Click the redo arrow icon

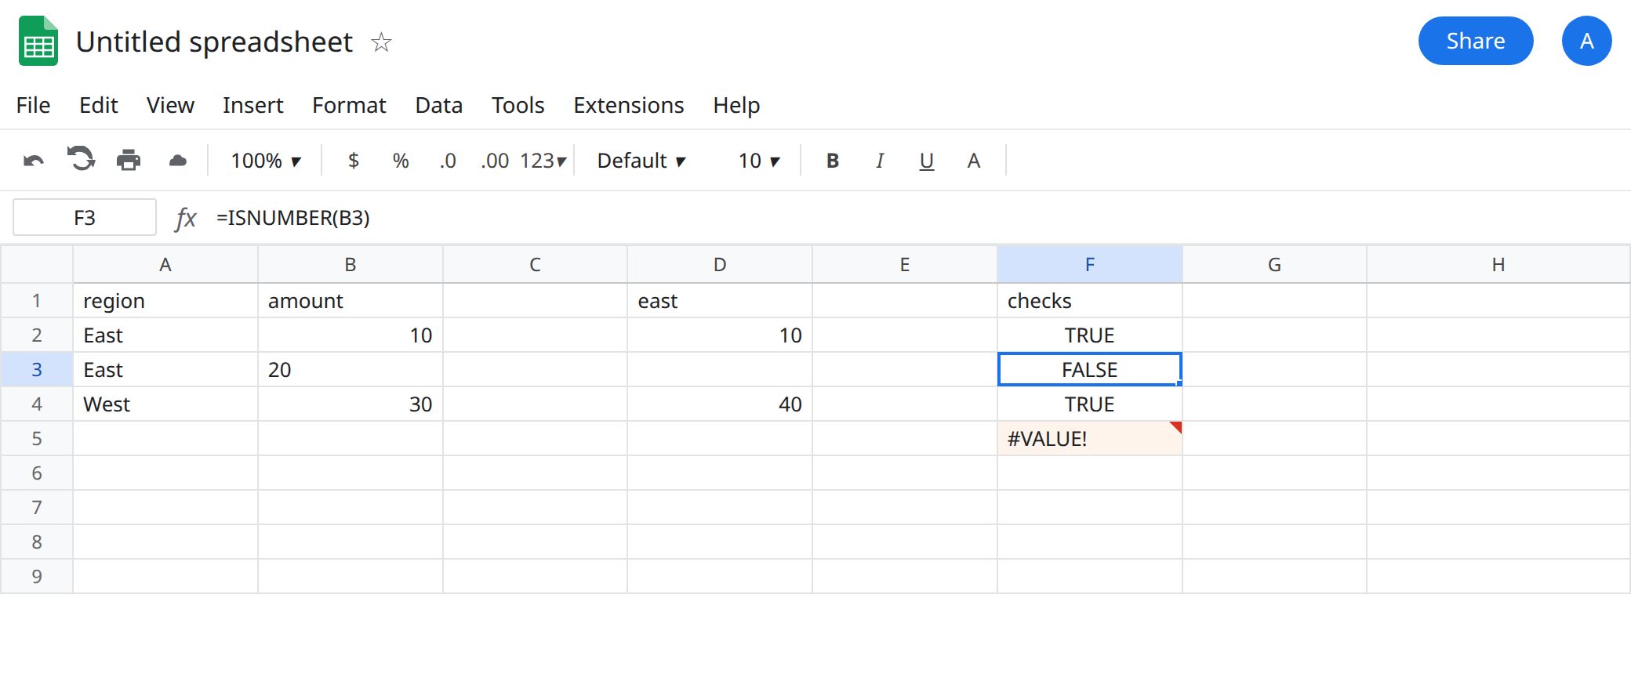coord(81,159)
